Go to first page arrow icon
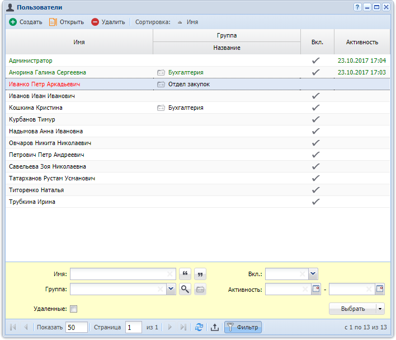Screen dimensions: 396x340 click(x=13, y=327)
